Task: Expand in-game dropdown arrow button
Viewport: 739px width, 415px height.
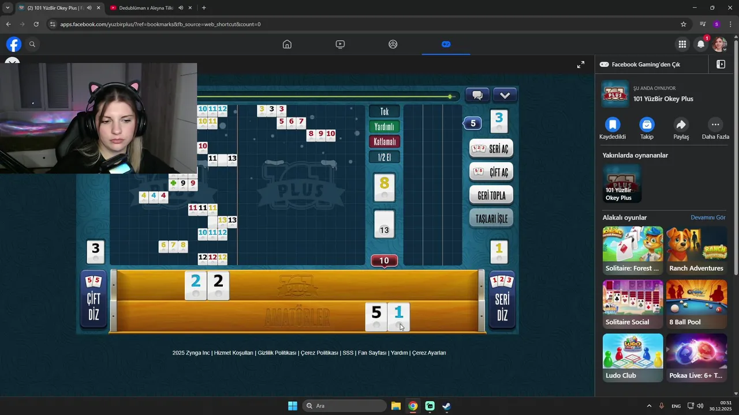Action: 505,96
